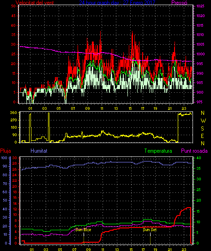The width and height of the screenshot is (211, 251).
Task: Click the wind direction axis value 180
Action: pos(13,128)
